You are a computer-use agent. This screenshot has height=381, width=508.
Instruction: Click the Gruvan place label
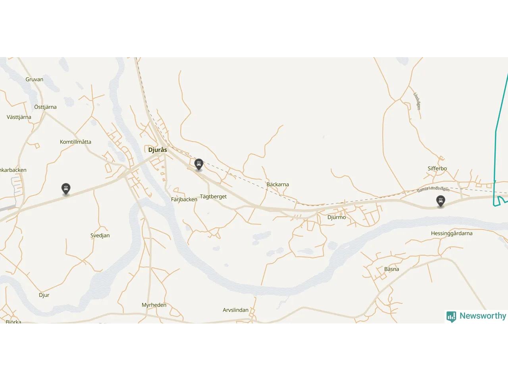[x=35, y=79]
